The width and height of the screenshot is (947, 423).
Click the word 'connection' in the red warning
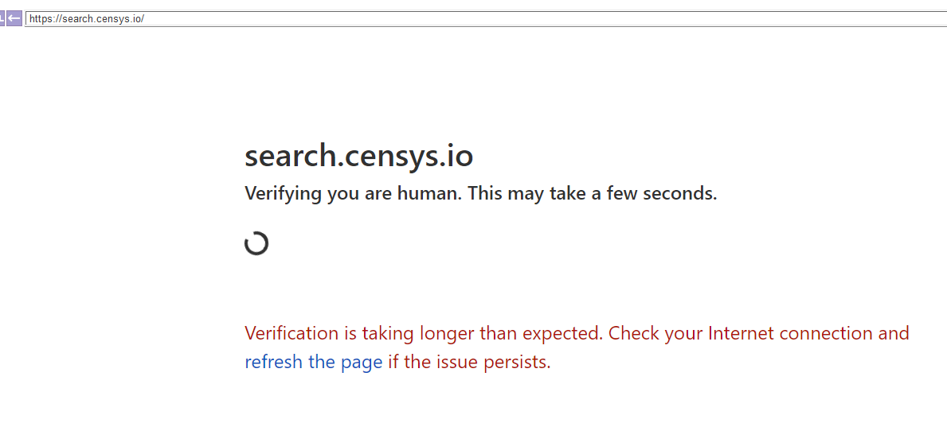click(825, 333)
